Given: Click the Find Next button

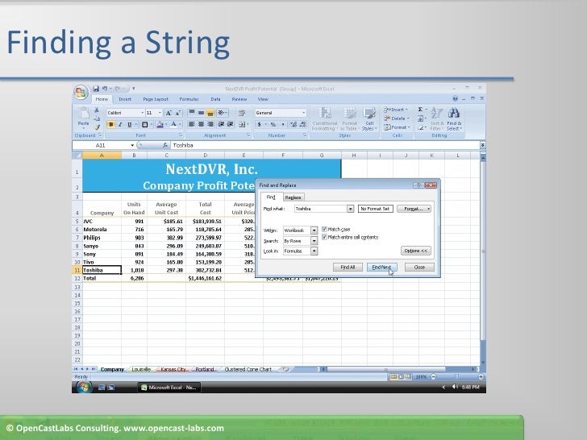Looking at the screenshot, I should tap(381, 268).
